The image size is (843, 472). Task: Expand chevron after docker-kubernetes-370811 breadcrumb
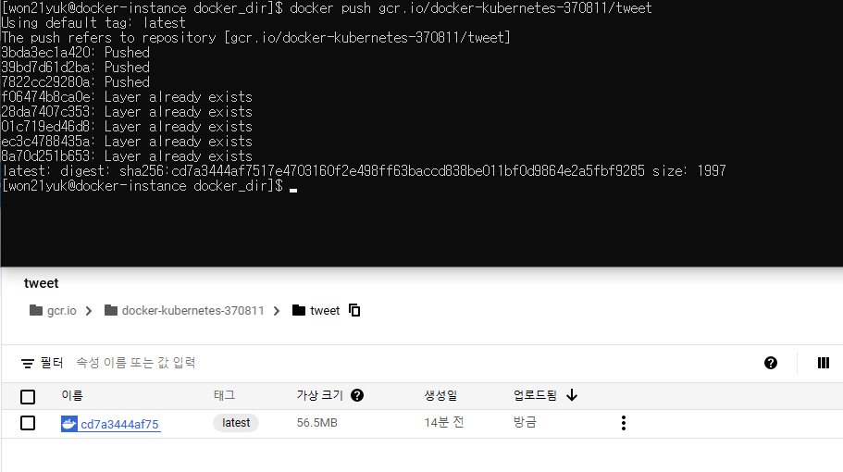(x=277, y=311)
